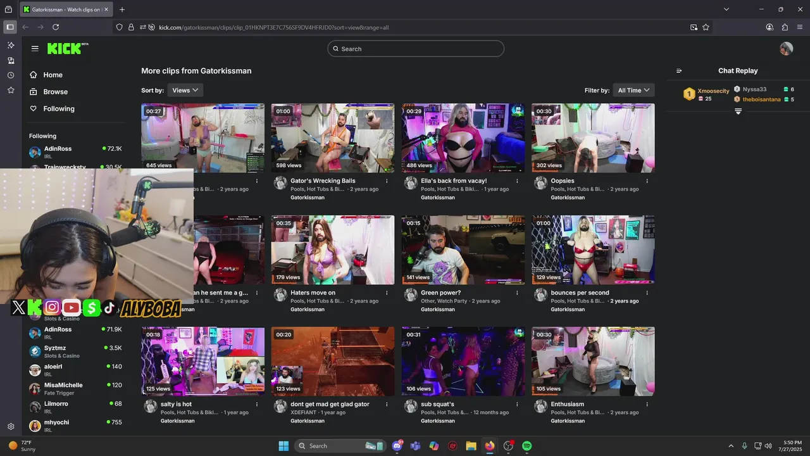
Task: Open options for Gator's Wrecking Balls clip
Action: pyautogui.click(x=387, y=181)
